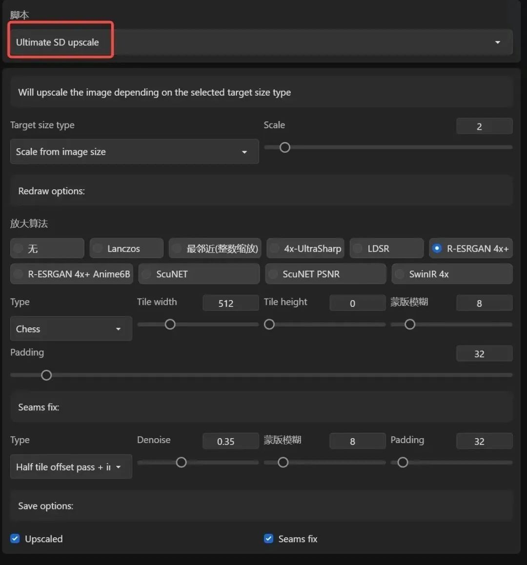This screenshot has height=565, width=527.
Task: Select the R-ESRGAN 4x+ upscaler
Action: point(471,248)
